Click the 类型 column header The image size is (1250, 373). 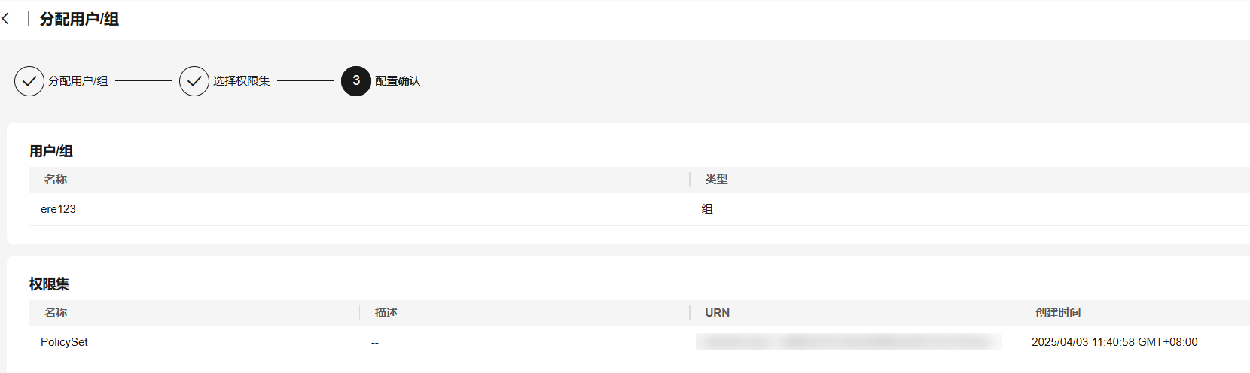tap(716, 180)
